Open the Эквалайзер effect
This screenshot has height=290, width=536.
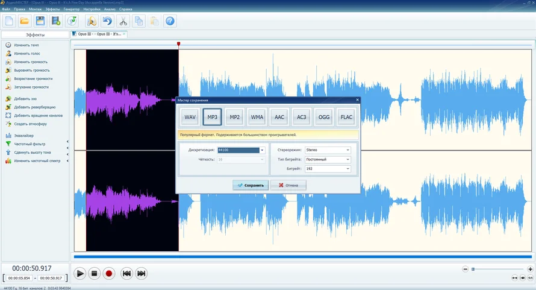point(23,136)
